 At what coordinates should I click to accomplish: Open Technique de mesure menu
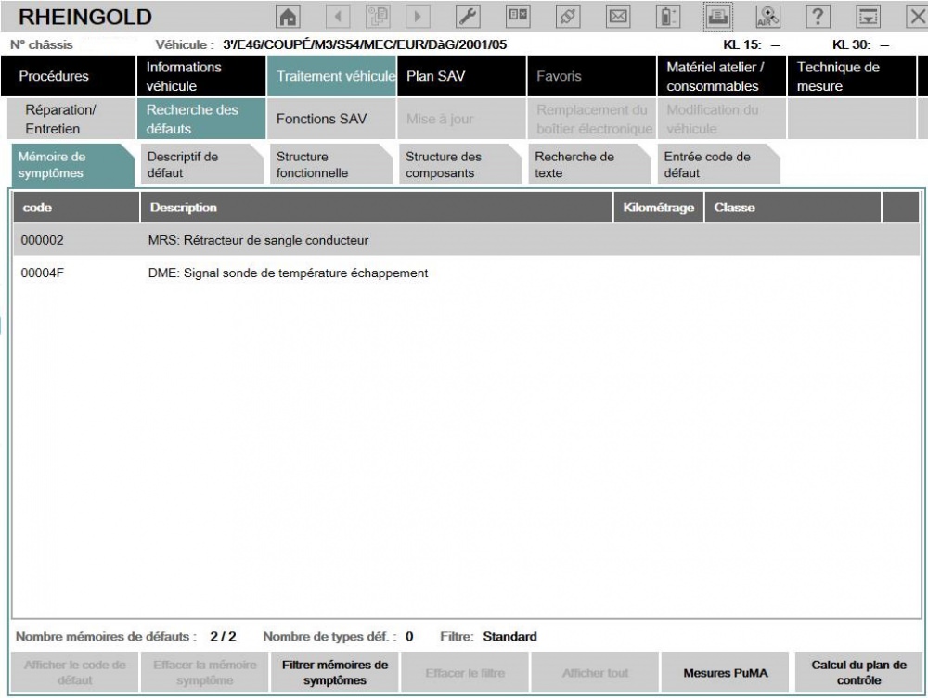[x=852, y=76]
